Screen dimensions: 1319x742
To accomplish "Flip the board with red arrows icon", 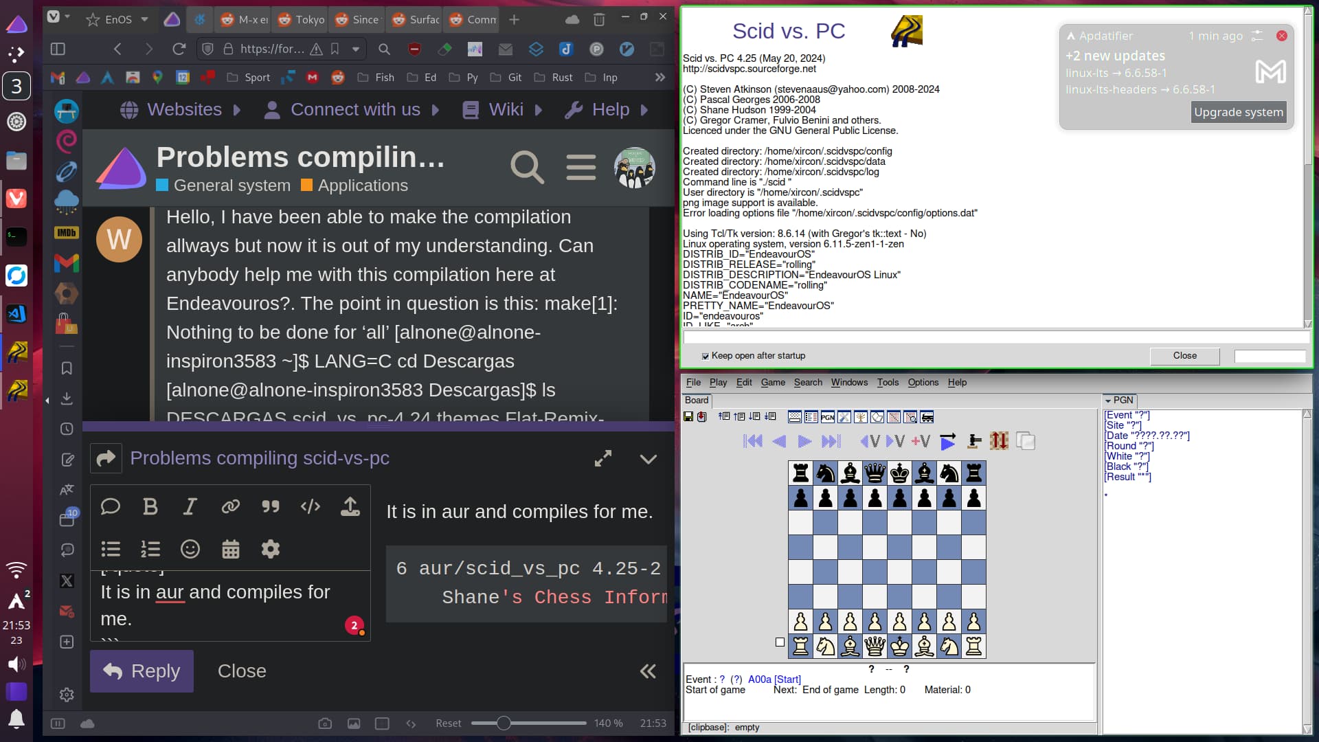I will pyautogui.click(x=1000, y=441).
